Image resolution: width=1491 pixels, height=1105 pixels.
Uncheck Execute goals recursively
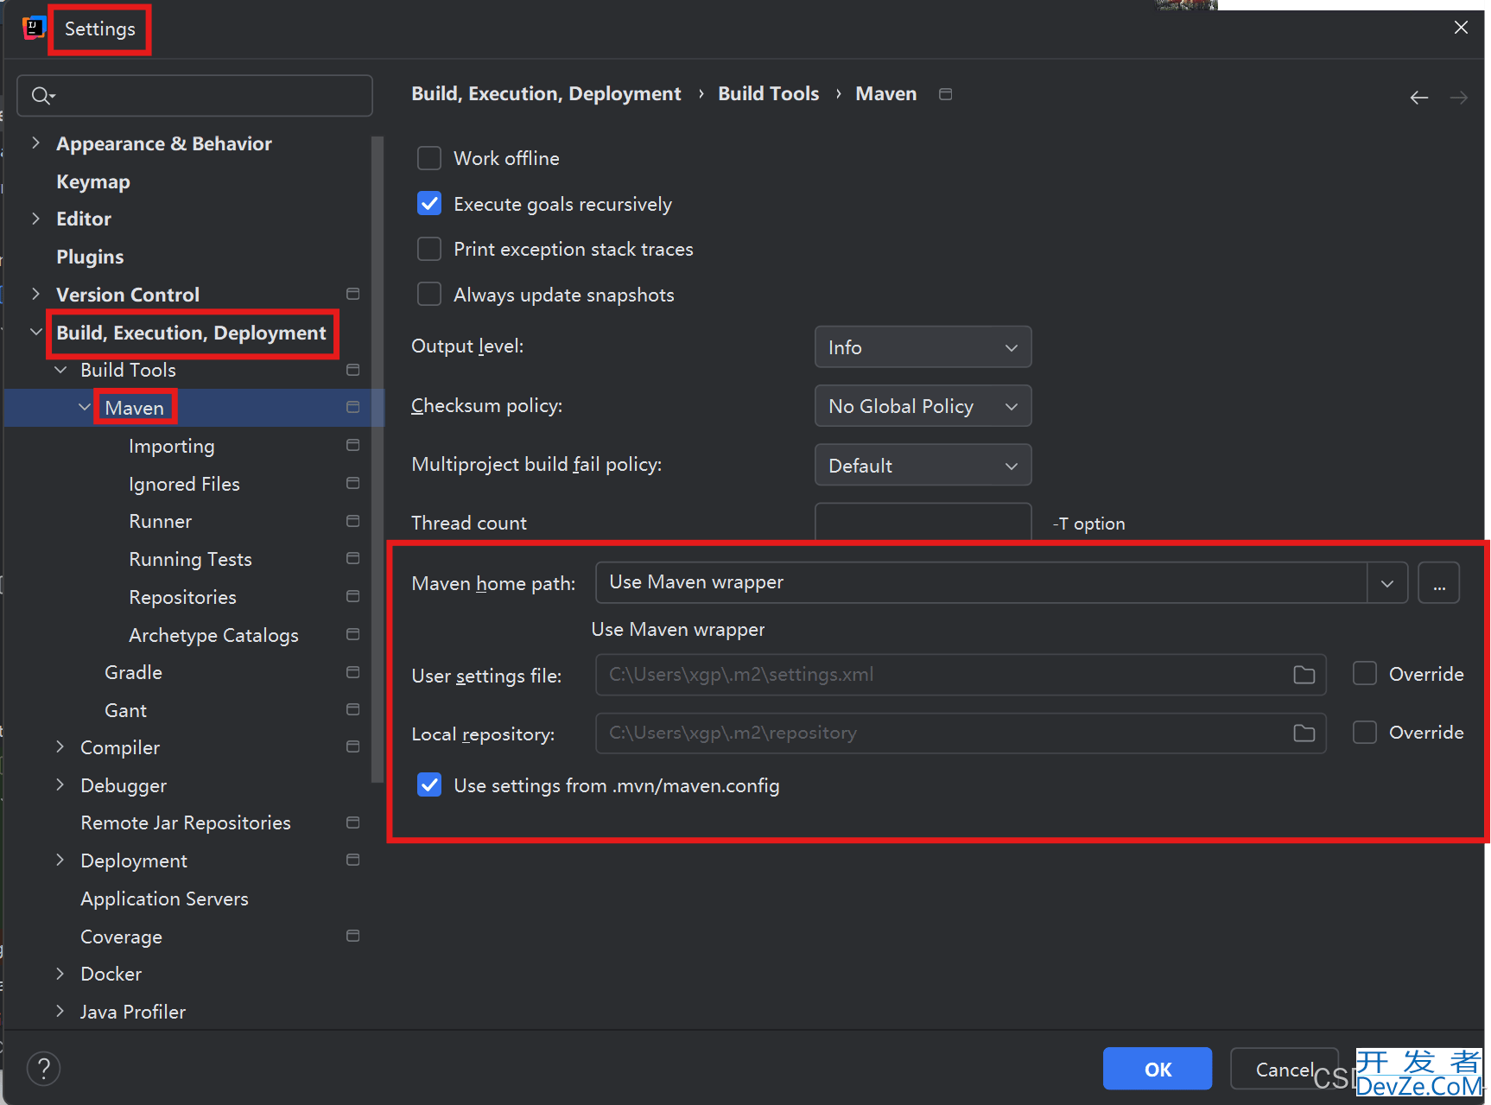429,204
